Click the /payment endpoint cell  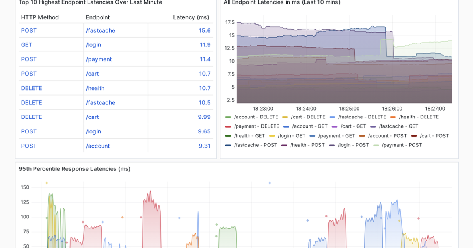99,59
